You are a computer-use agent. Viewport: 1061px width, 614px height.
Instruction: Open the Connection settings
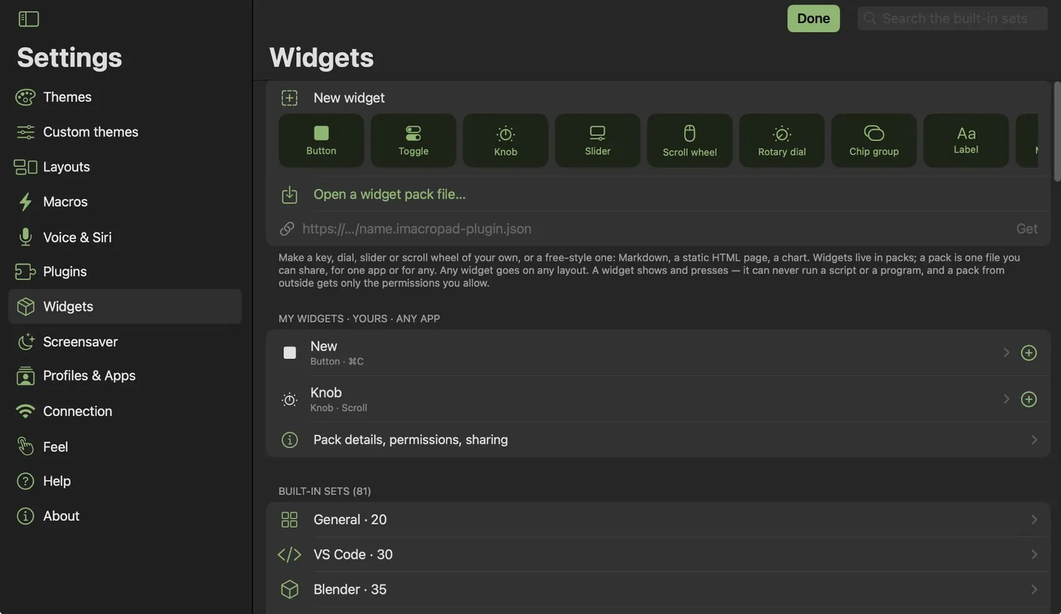125,411
